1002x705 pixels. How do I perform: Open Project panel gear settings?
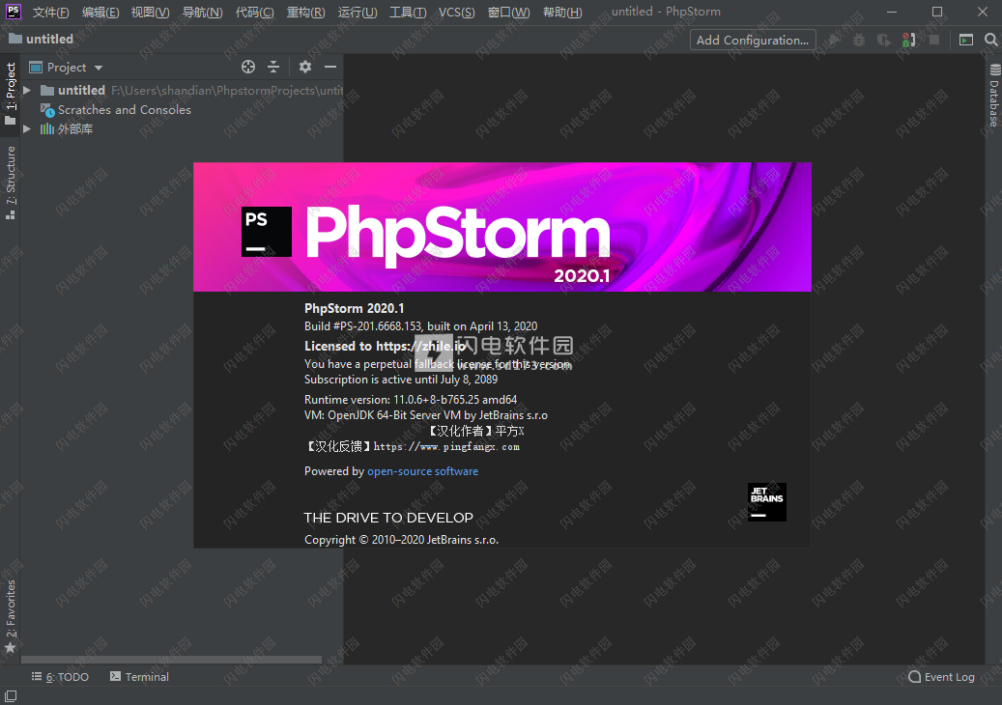[x=305, y=67]
